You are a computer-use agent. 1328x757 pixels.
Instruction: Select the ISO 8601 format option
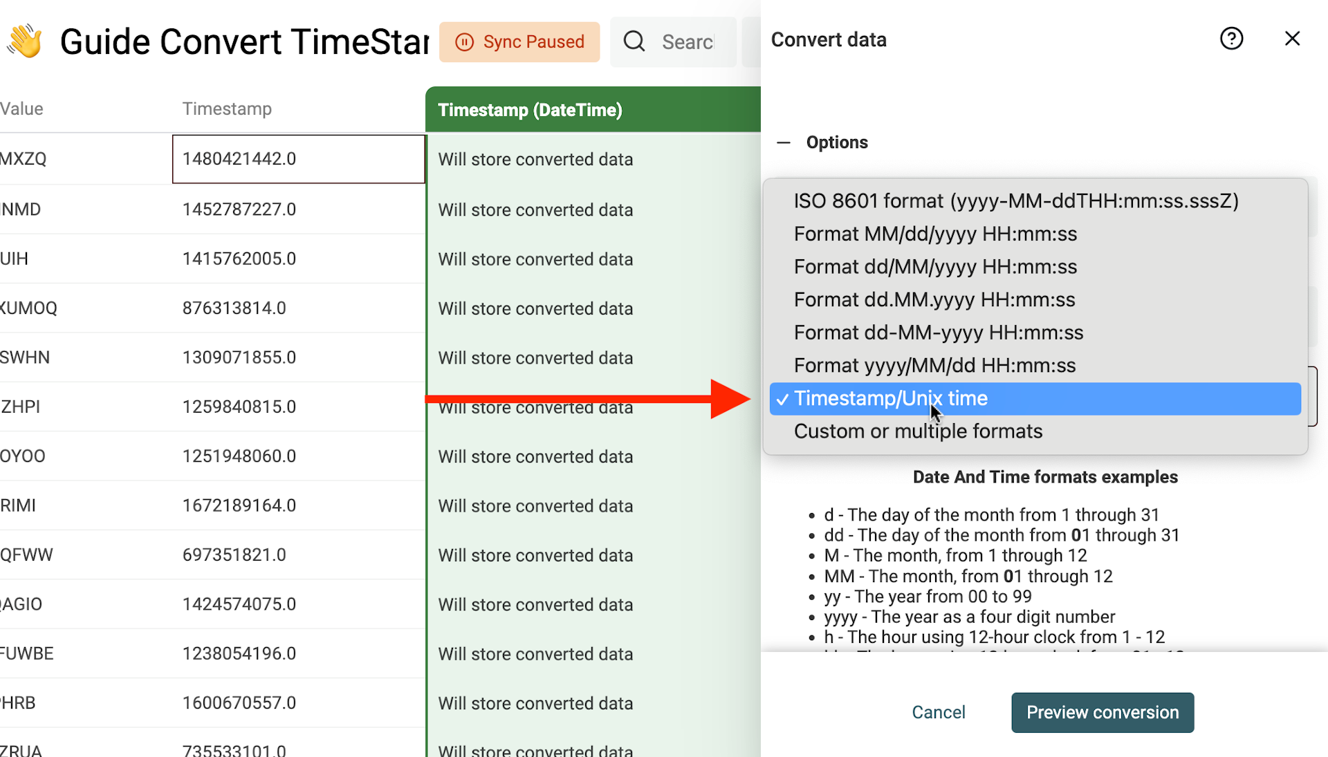(1015, 200)
